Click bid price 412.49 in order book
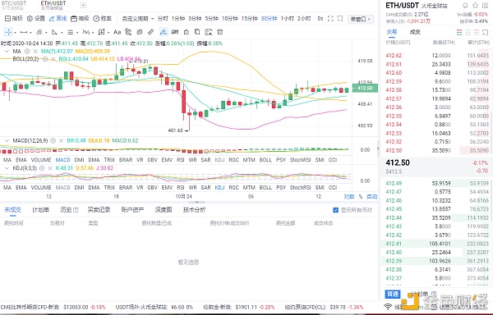Viewport: 493px width, 315px height. (394, 183)
